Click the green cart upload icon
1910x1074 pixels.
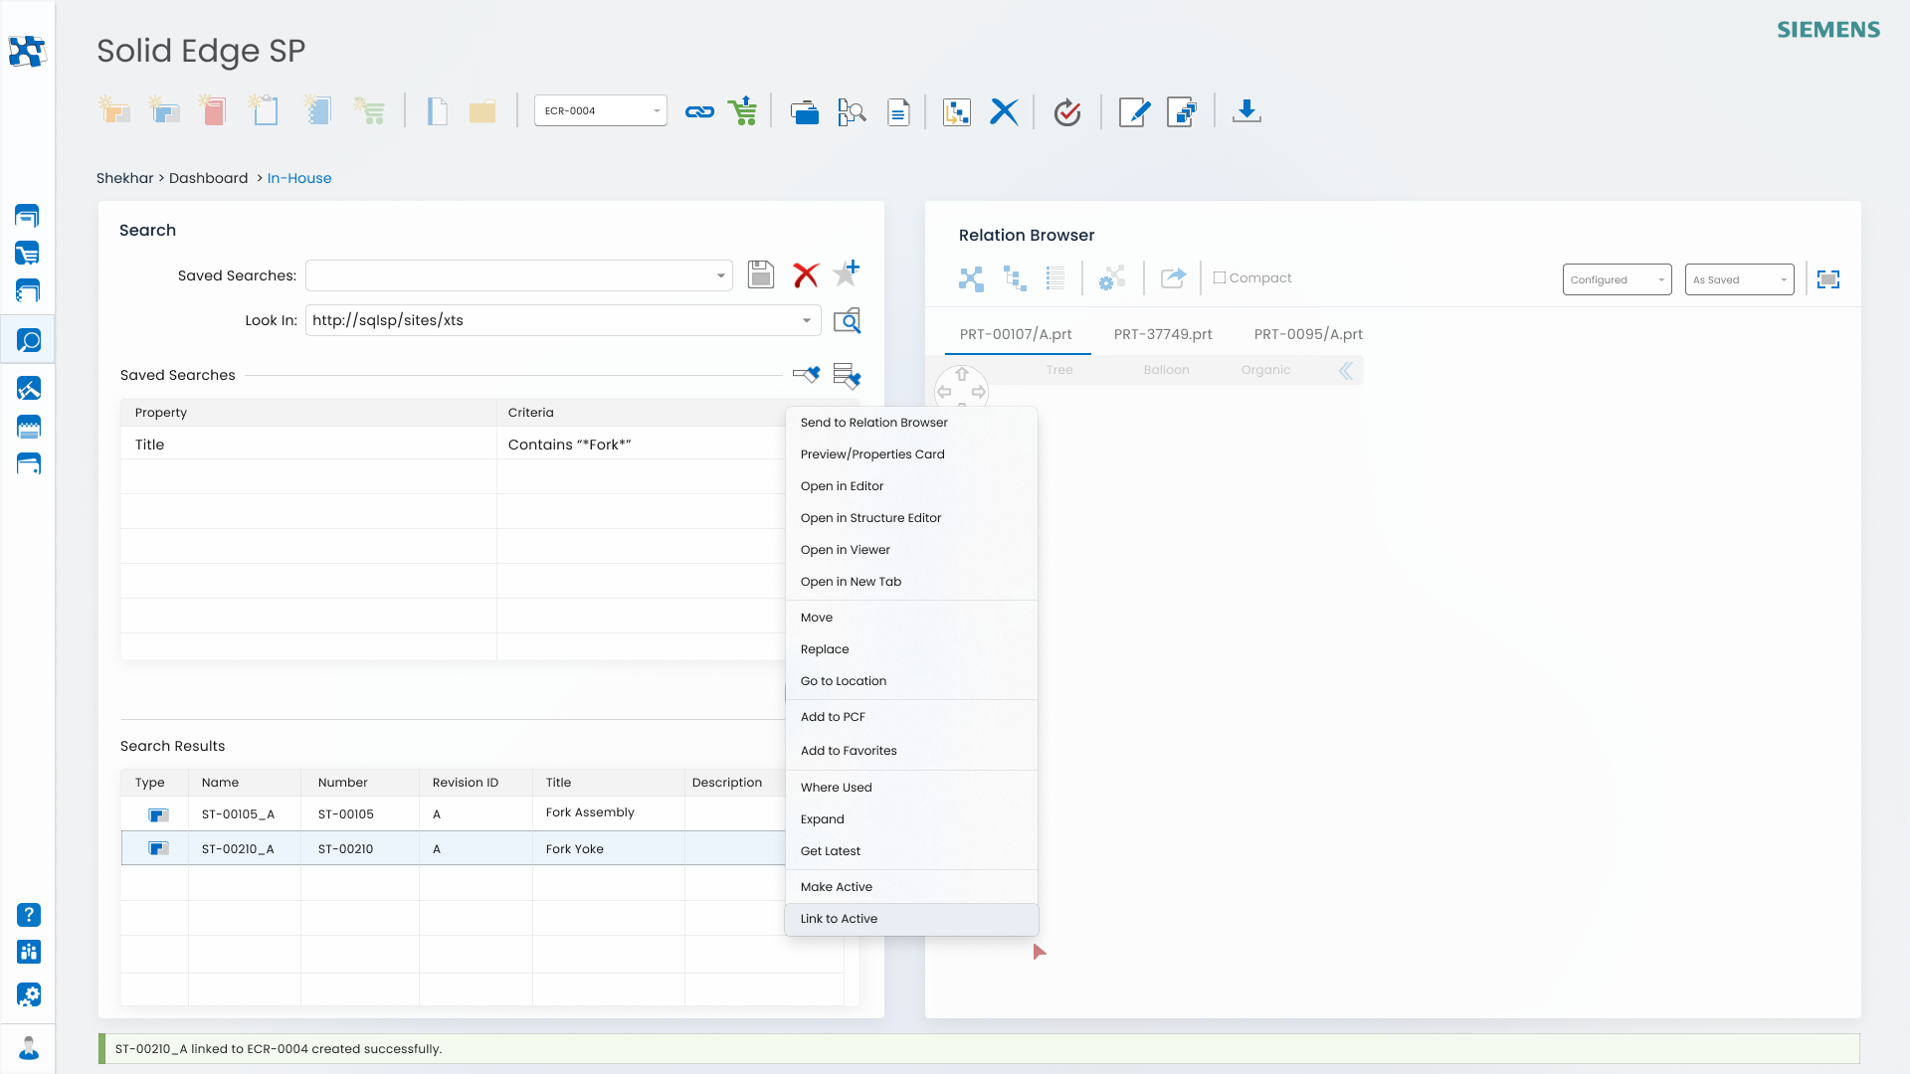point(742,110)
